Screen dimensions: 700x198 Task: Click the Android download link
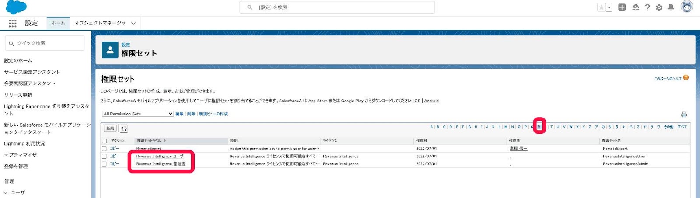431,101
